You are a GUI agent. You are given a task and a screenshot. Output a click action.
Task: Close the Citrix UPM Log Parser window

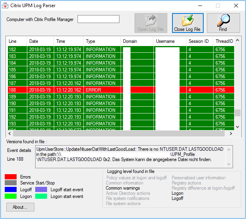coord(236,6)
